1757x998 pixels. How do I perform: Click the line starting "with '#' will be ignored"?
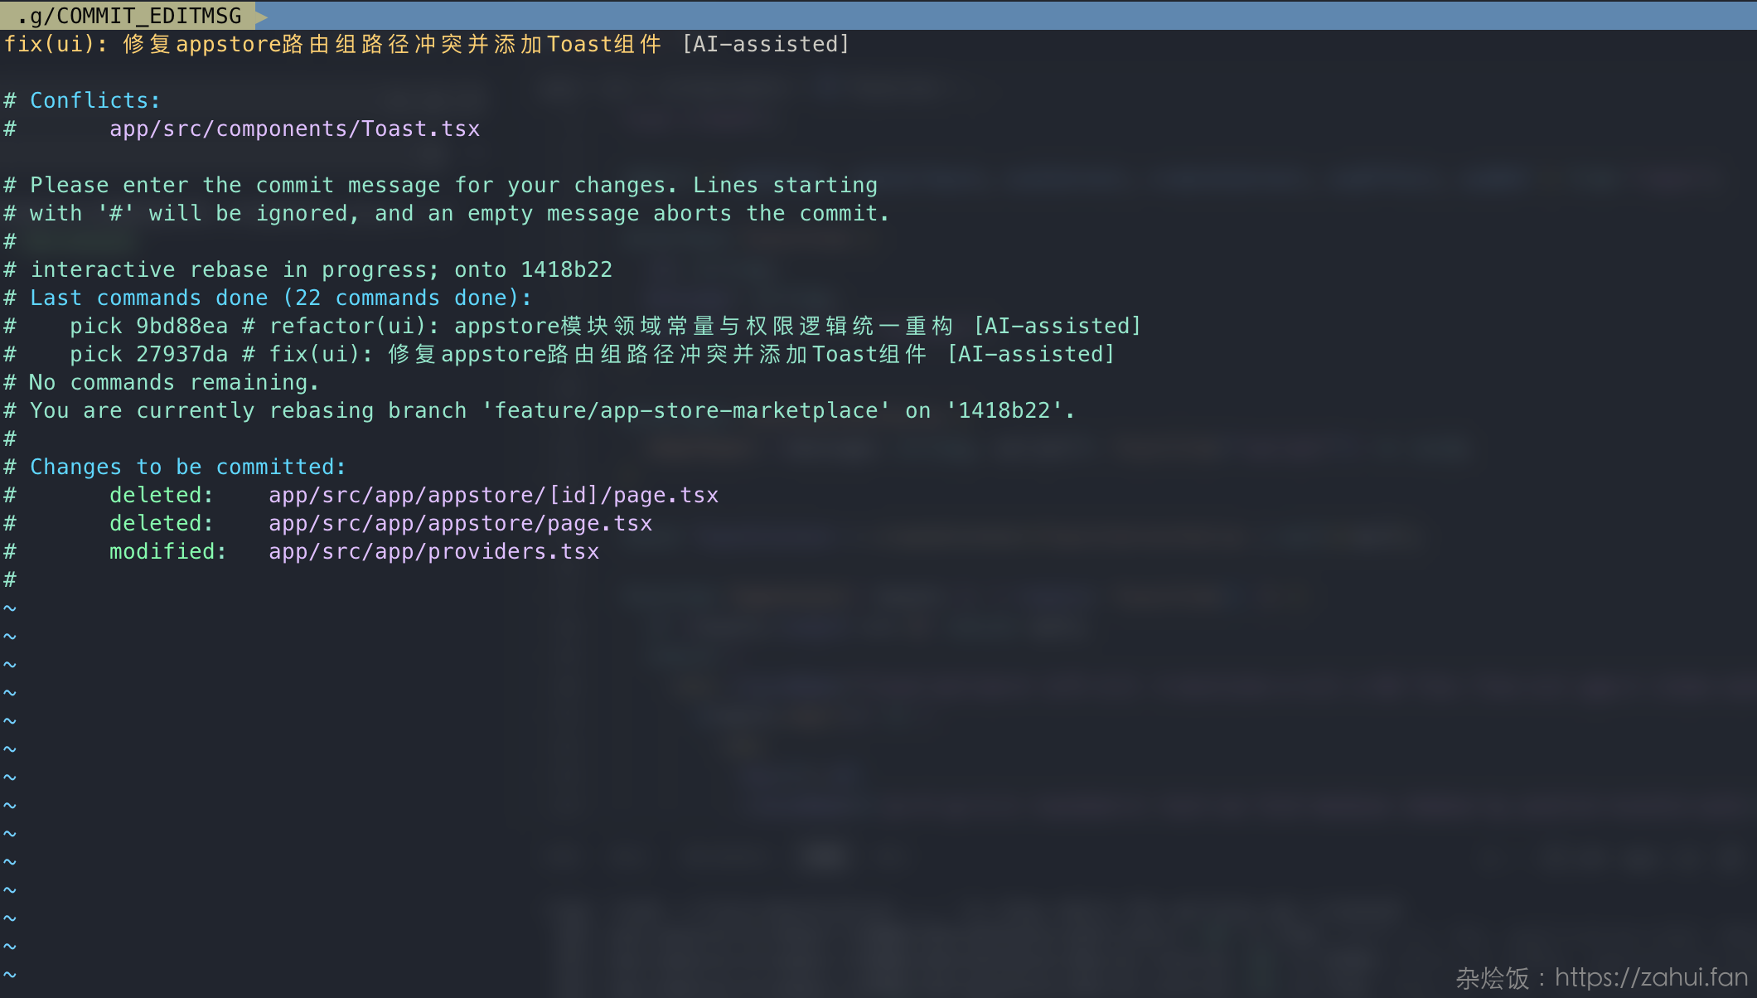[x=446, y=213]
